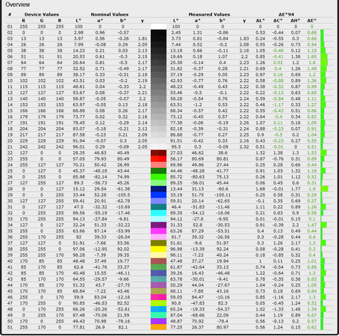Click the purple swatch in row 34
The height and width of the screenshot is (336, 339).
click(x=158, y=225)
